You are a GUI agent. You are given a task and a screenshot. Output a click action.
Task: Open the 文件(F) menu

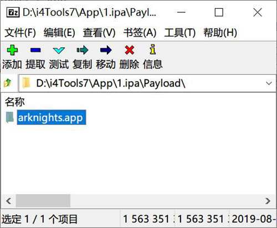(x=20, y=33)
